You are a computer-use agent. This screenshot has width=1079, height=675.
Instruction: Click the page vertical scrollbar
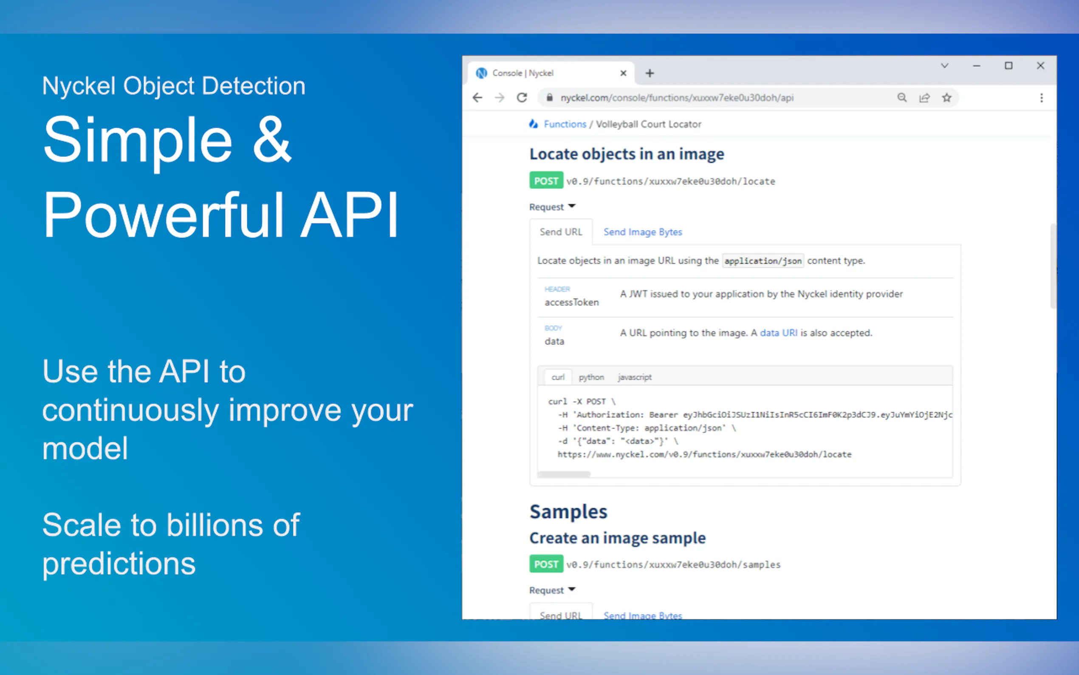1053,266
